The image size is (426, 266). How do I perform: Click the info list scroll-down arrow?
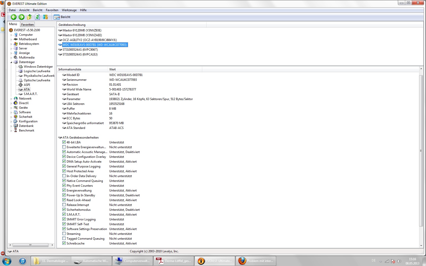point(421,245)
